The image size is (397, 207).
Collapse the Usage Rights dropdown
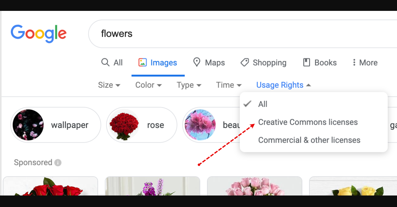tap(283, 85)
